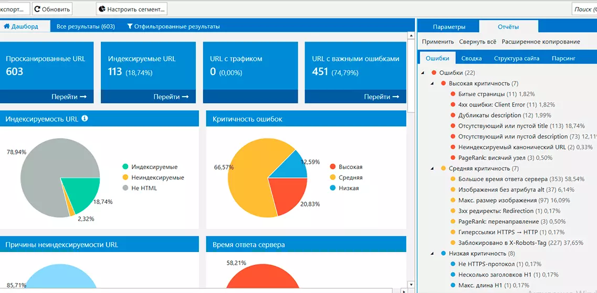Select PageRank: висячий узел row
This screenshot has height=293, width=597.
[501, 158]
